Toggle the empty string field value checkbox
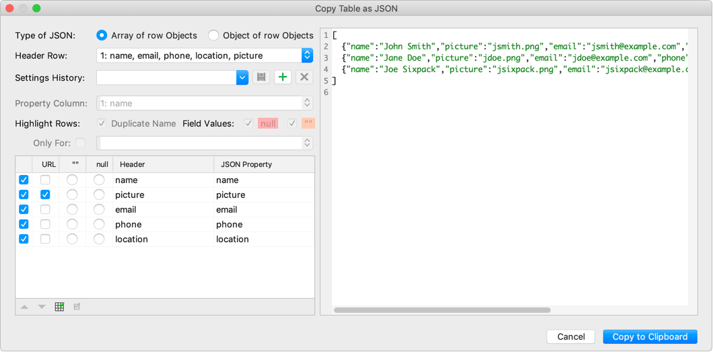The image size is (713, 352). [x=292, y=123]
